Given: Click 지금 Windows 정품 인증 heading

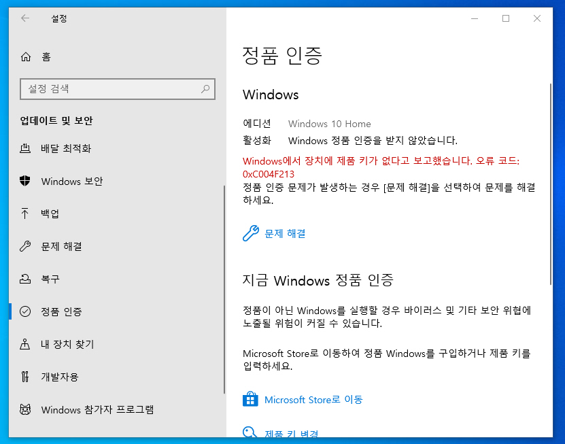Looking at the screenshot, I should 318,280.
